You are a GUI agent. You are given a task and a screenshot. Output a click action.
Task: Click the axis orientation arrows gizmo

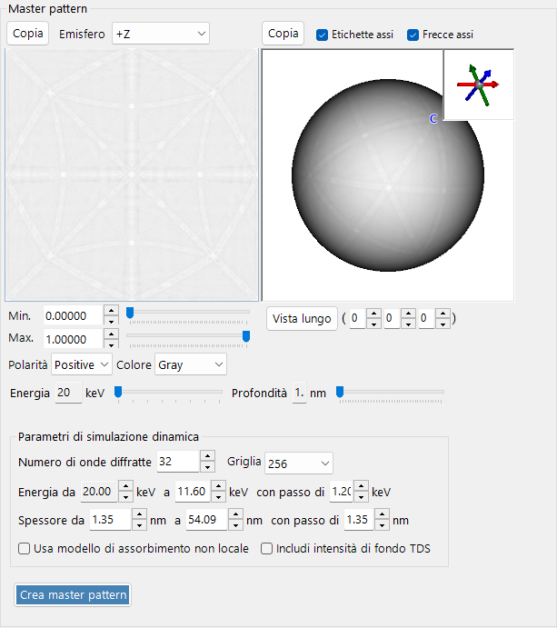[479, 85]
